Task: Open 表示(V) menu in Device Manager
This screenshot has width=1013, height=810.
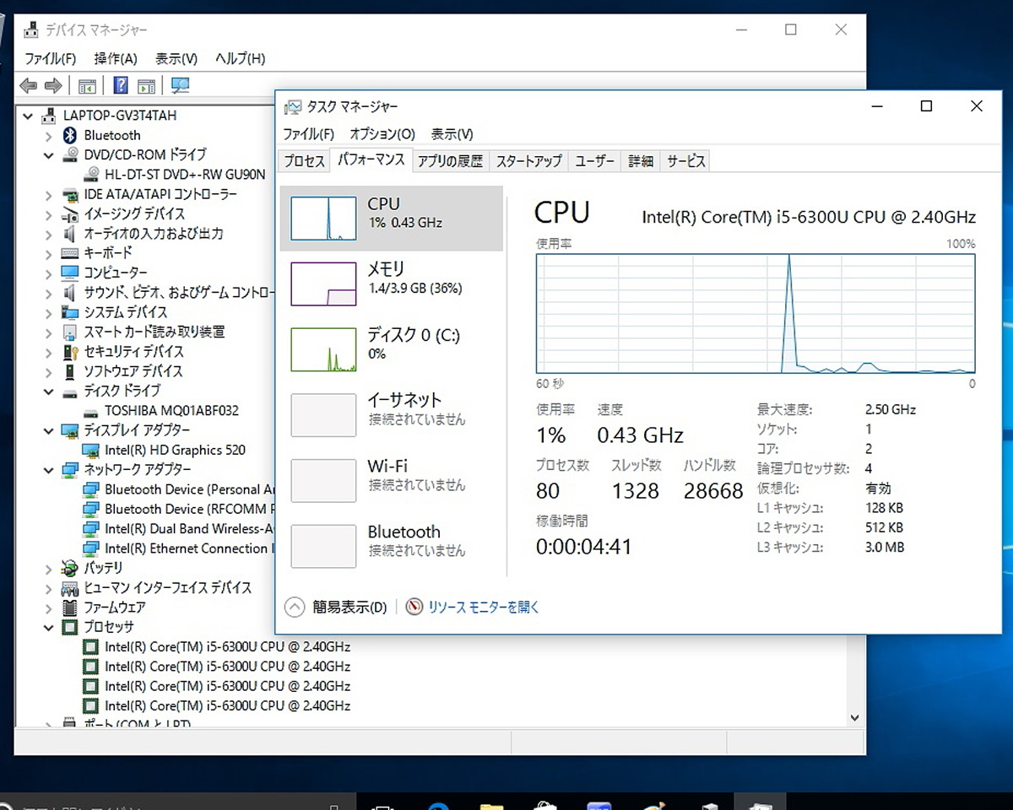Action: (176, 58)
